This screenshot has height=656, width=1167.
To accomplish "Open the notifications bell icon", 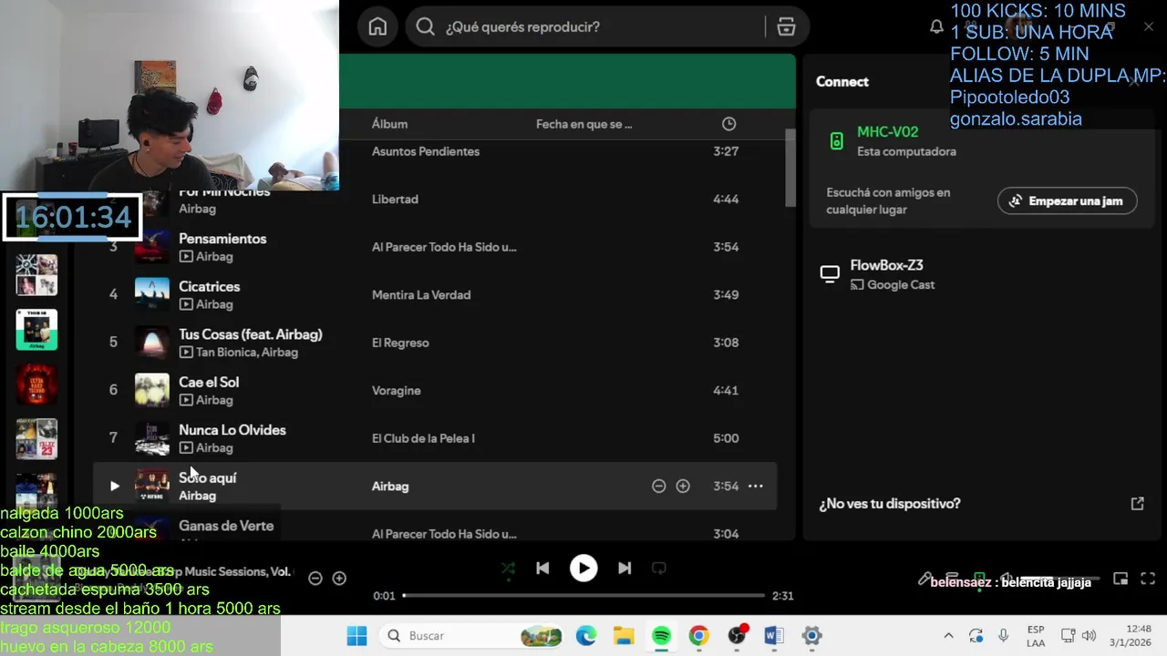I will pyautogui.click(x=936, y=26).
